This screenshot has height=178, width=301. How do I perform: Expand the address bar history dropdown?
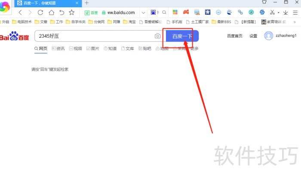click(143, 13)
